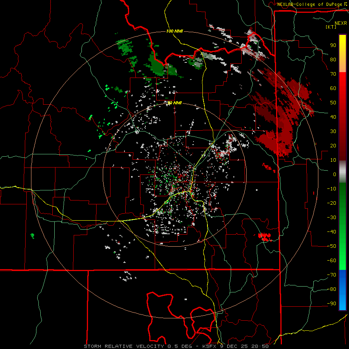This screenshot has height=349, width=349.
Task: Select the 40 value on velocity scale
Action: (x=333, y=117)
